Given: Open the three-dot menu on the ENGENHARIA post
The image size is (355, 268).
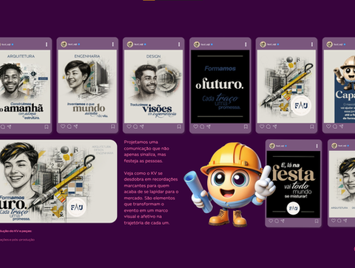Looking at the screenshot, I should coord(113,44).
